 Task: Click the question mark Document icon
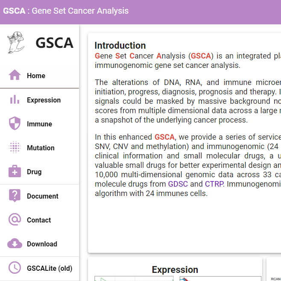[x=15, y=196]
